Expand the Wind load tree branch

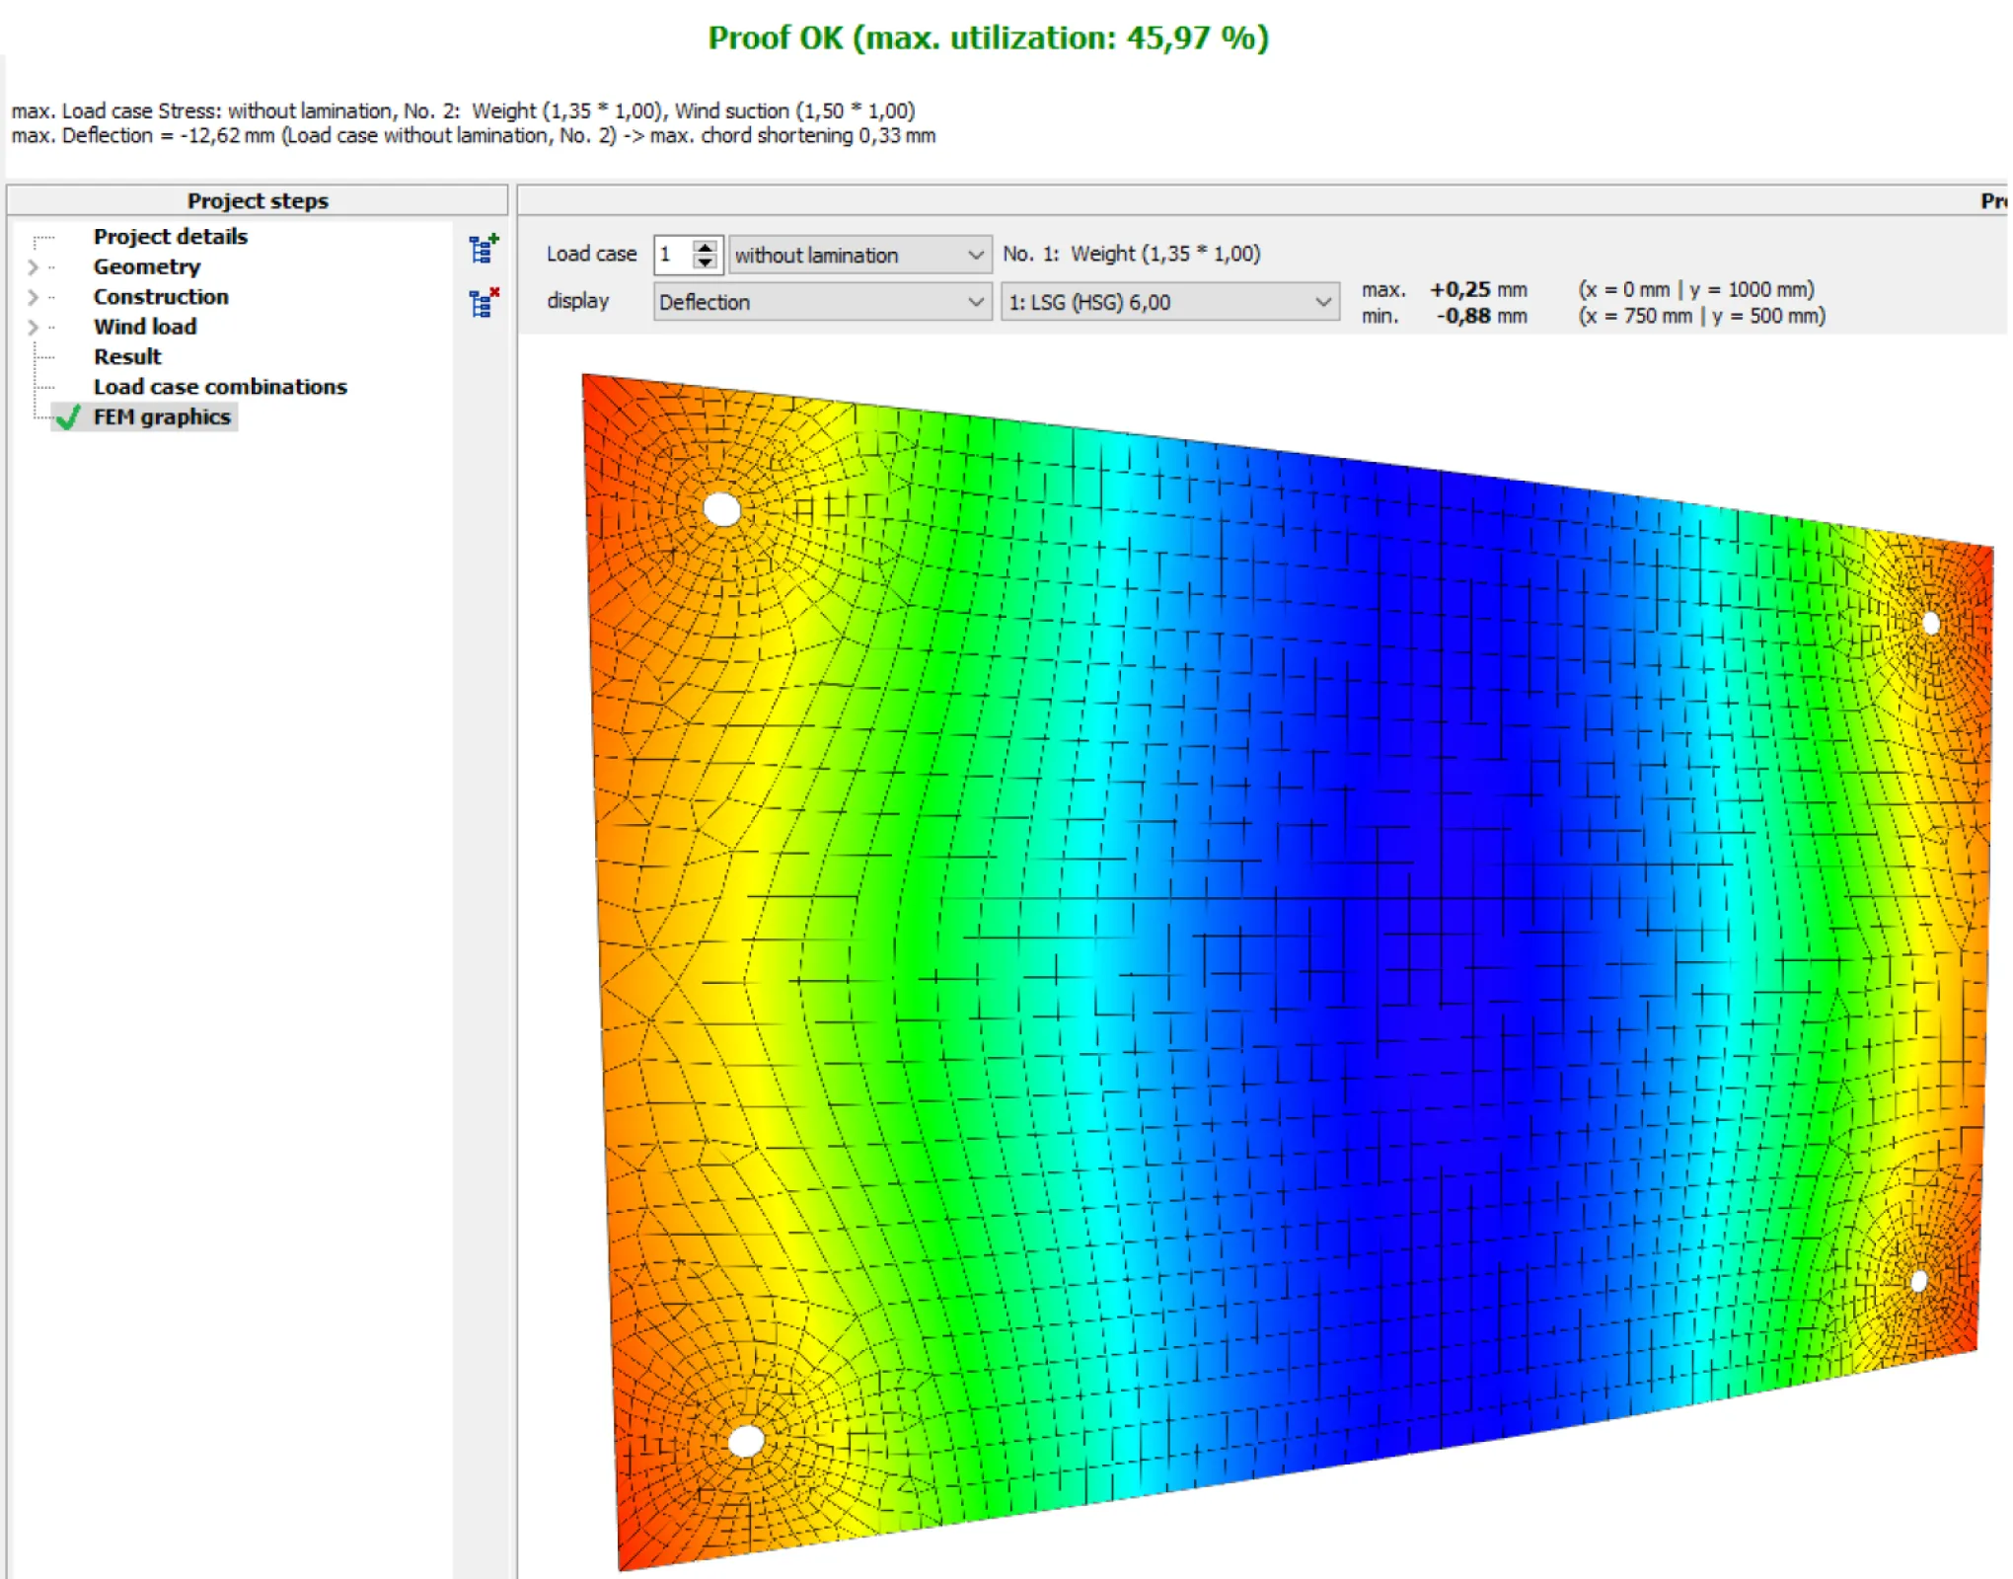pyautogui.click(x=33, y=328)
